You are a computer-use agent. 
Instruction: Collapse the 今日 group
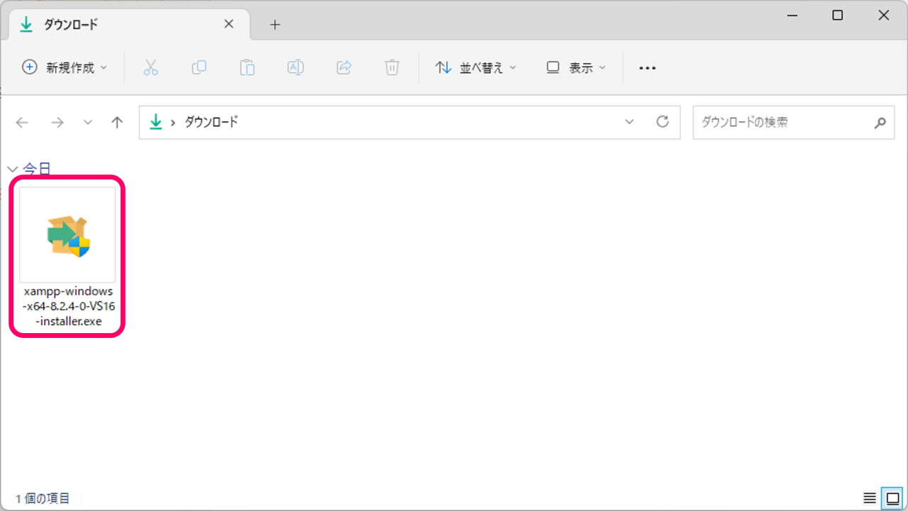[12, 169]
